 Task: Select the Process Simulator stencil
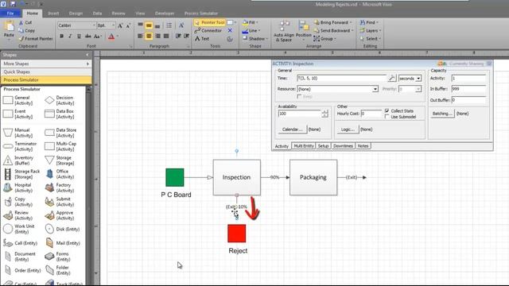click(46, 79)
